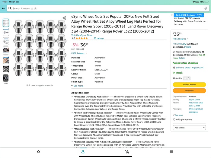
Task: Open the Quantity dropdown
Action: (x=187, y=78)
